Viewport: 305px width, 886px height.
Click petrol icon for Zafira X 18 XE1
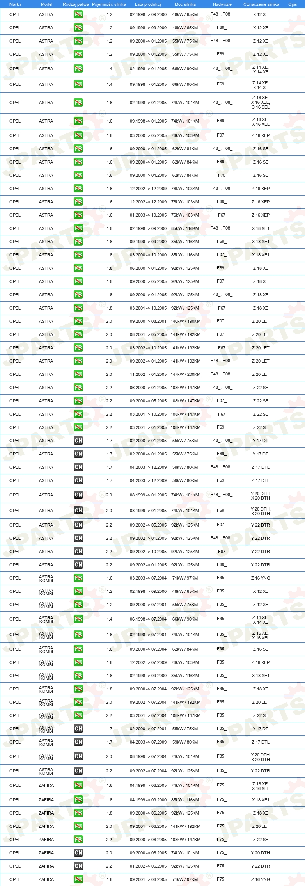pyautogui.click(x=78, y=800)
